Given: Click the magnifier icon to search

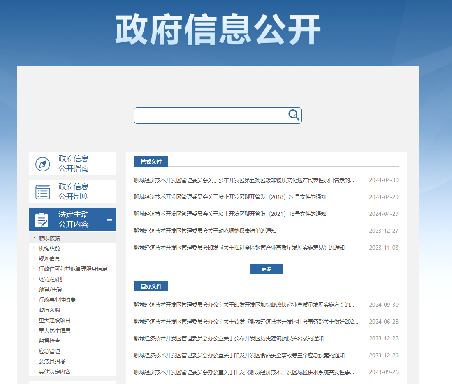Looking at the screenshot, I should tap(294, 116).
